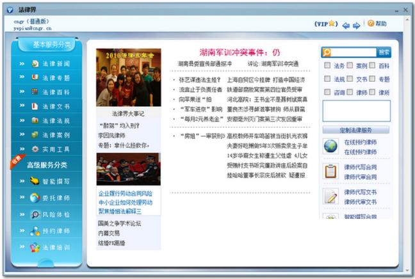
Task: Expand the 法律专题 sidebar arrow
Action: (22, 78)
